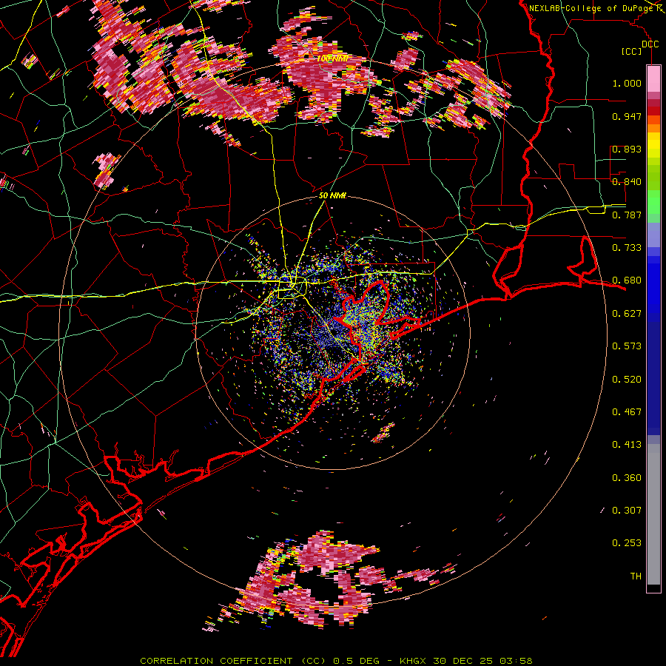Click the [CC] legend unit label
666x666 pixels.
pyautogui.click(x=632, y=51)
